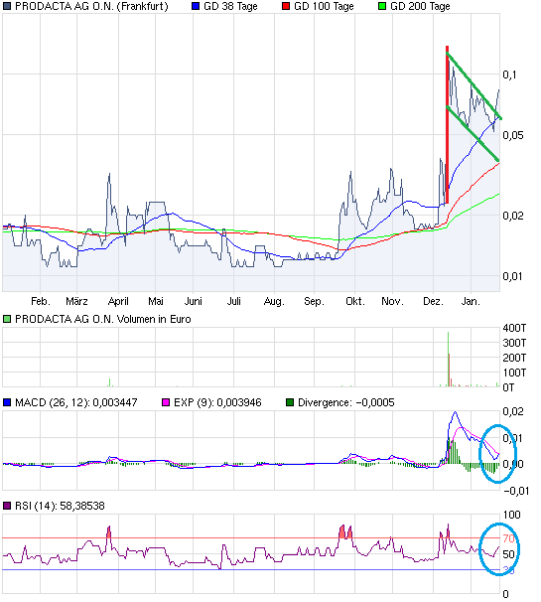Click the '0,05' price axis label
This screenshot has width=541, height=602.
tap(513, 135)
